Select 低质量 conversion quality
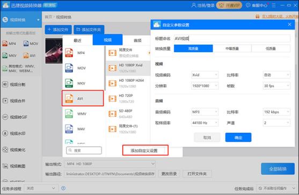Viewport: 299px width, 195px height. click(271, 48)
